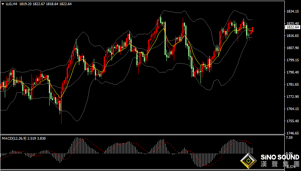
Task: Click the 漢聲集團 Chinese logo text
Action: [280, 164]
